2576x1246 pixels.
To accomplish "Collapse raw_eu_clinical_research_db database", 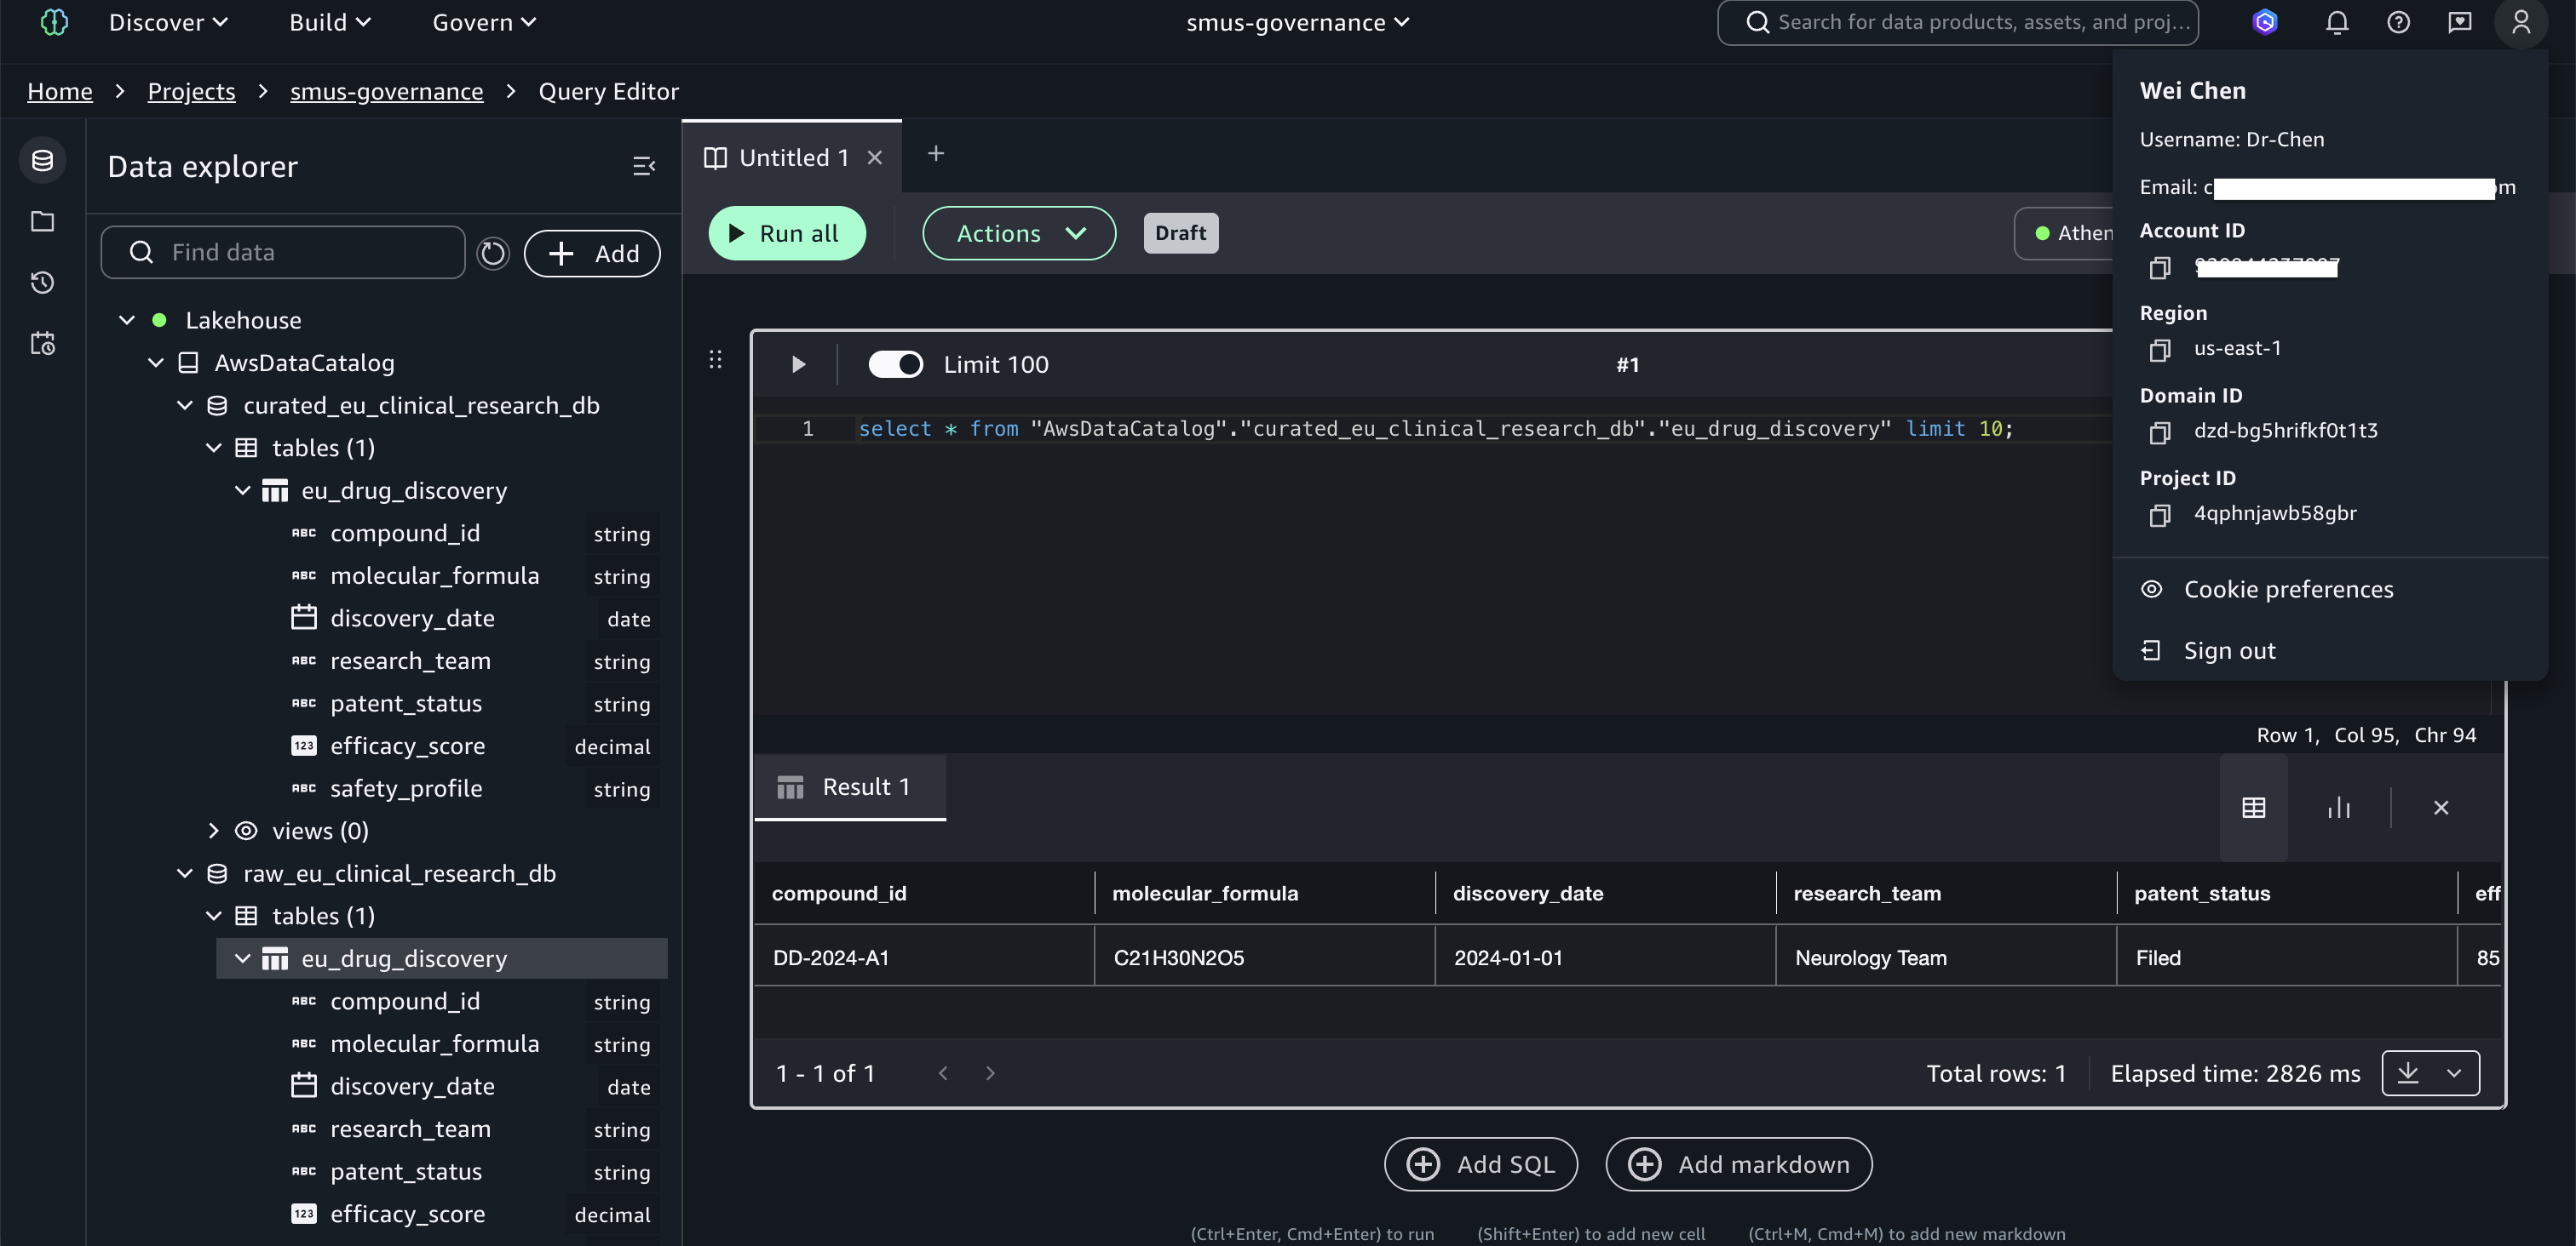I will click(x=185, y=873).
